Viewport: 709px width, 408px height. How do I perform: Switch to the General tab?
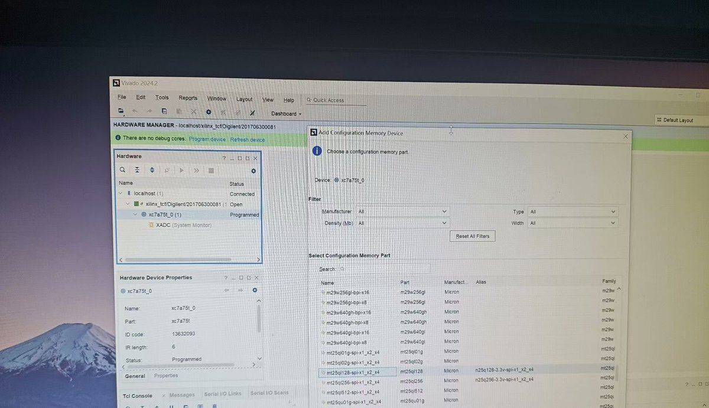click(x=135, y=376)
